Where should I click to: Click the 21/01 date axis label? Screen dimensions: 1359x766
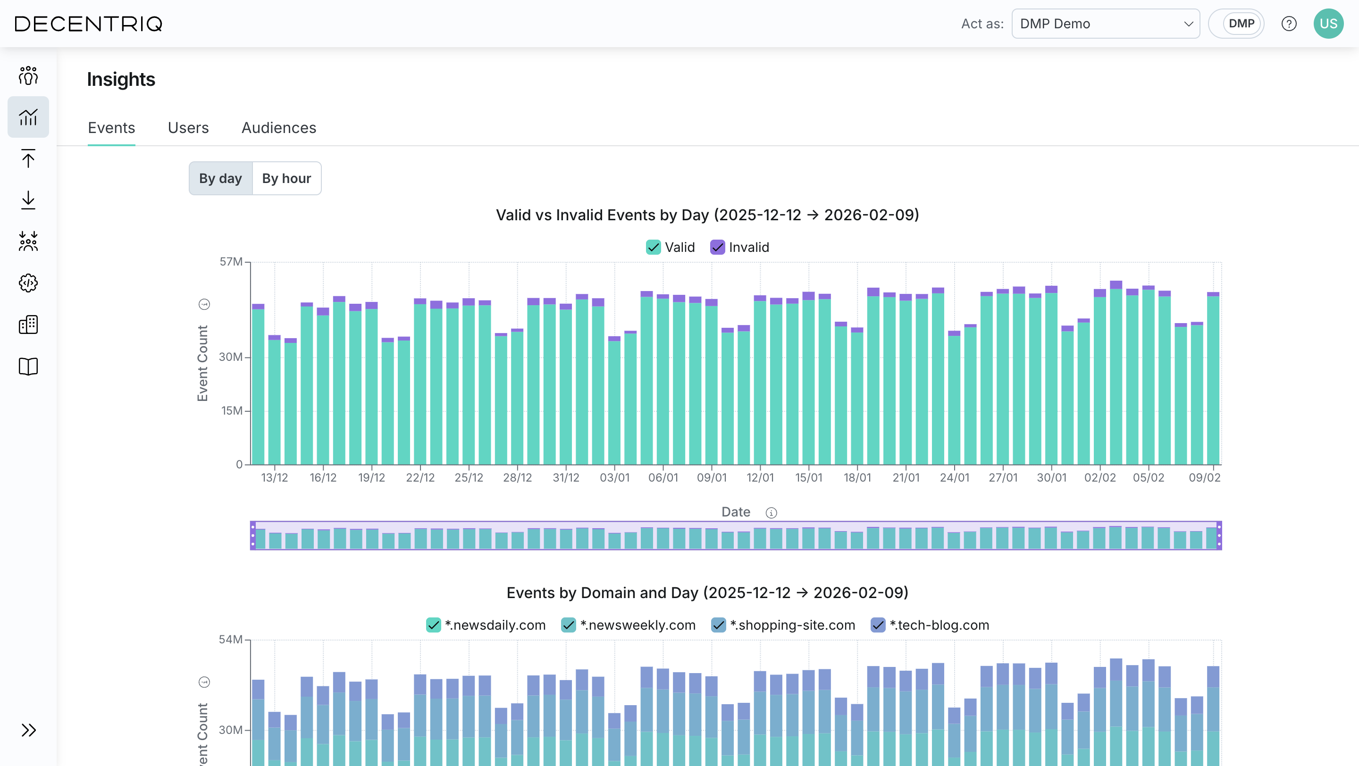pyautogui.click(x=906, y=478)
